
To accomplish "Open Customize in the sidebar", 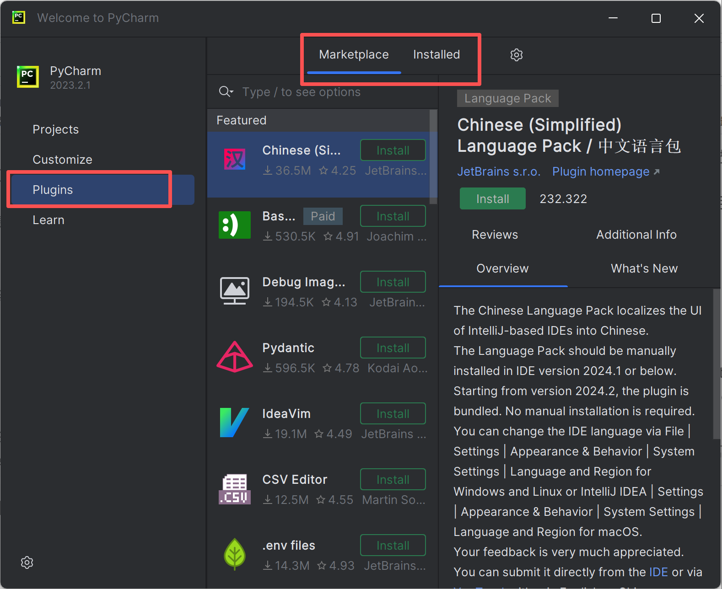I will tap(62, 160).
